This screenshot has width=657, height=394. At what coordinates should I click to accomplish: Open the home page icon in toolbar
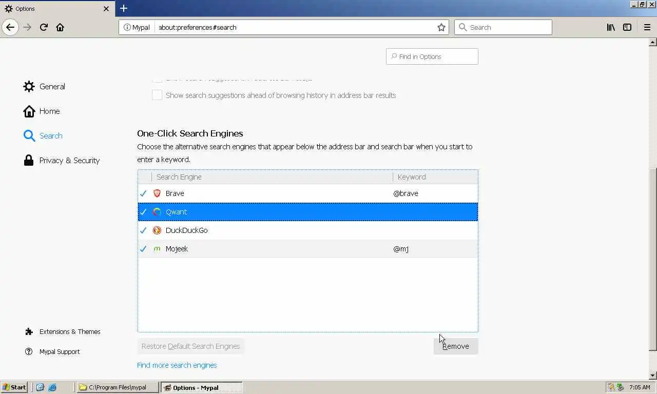[60, 27]
